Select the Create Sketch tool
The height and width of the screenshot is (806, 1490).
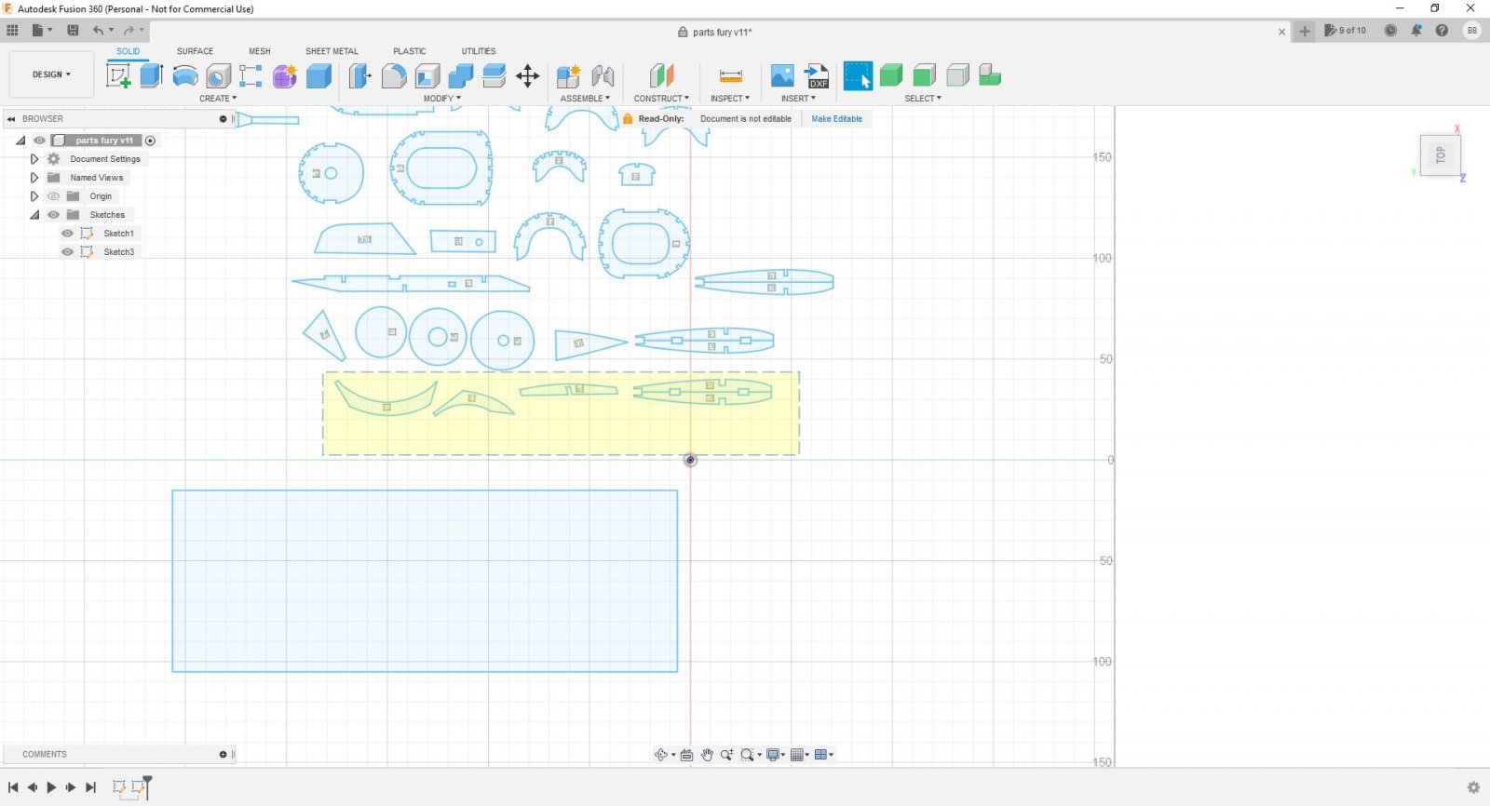(118, 76)
